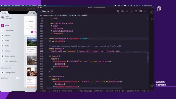Screen dimensions: 176x99
Task: Click the Apple logo menu
Action: pyautogui.click(x=1, y=5)
